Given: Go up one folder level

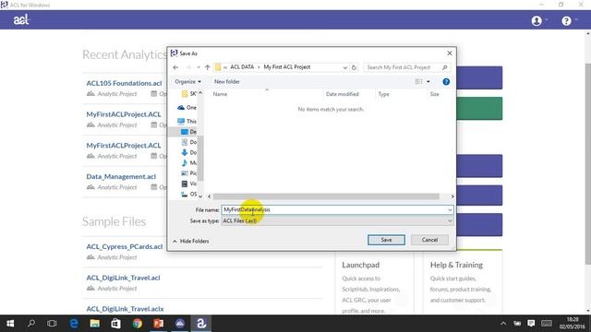Looking at the screenshot, I should tap(207, 67).
